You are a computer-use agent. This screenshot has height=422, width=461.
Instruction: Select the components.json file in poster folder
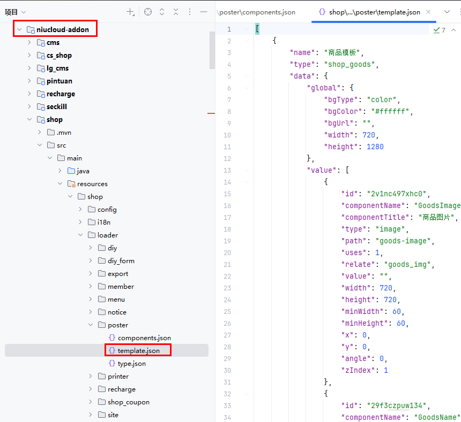144,338
